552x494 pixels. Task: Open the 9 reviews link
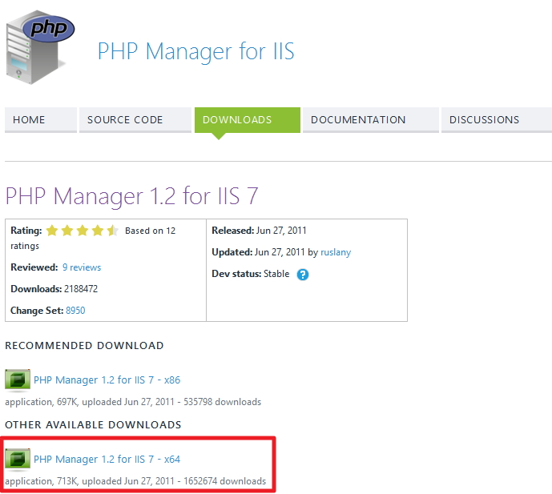coord(82,267)
